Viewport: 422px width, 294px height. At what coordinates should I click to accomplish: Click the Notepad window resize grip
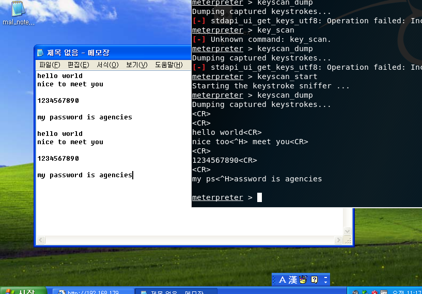[x=348, y=240]
